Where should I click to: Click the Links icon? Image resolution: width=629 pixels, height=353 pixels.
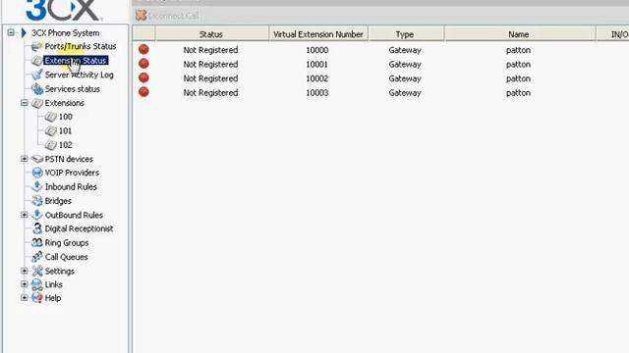[x=37, y=284]
